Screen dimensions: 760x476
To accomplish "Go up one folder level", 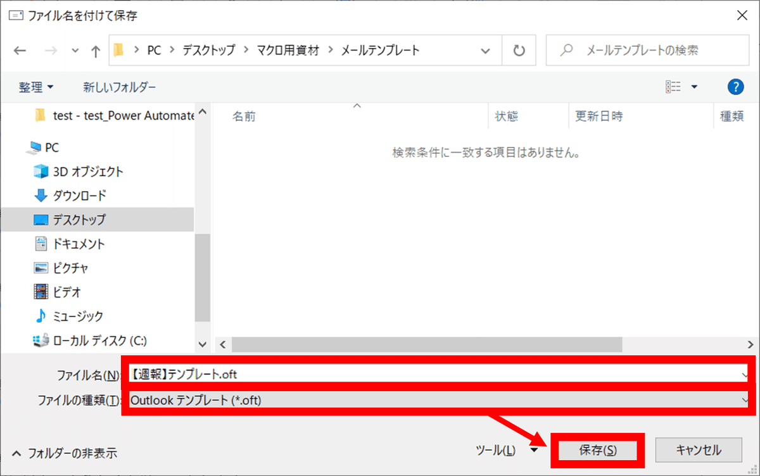I will pos(96,51).
